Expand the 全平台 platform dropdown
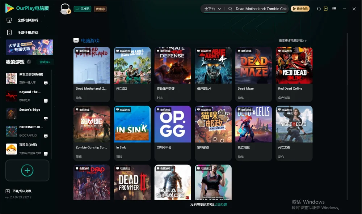This screenshot has height=214, width=362. [x=212, y=9]
